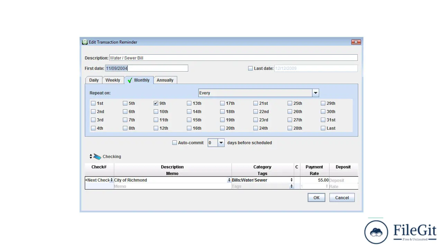Click the 55.00 payment amount field
The height and width of the screenshot is (249, 443).
coord(315,180)
